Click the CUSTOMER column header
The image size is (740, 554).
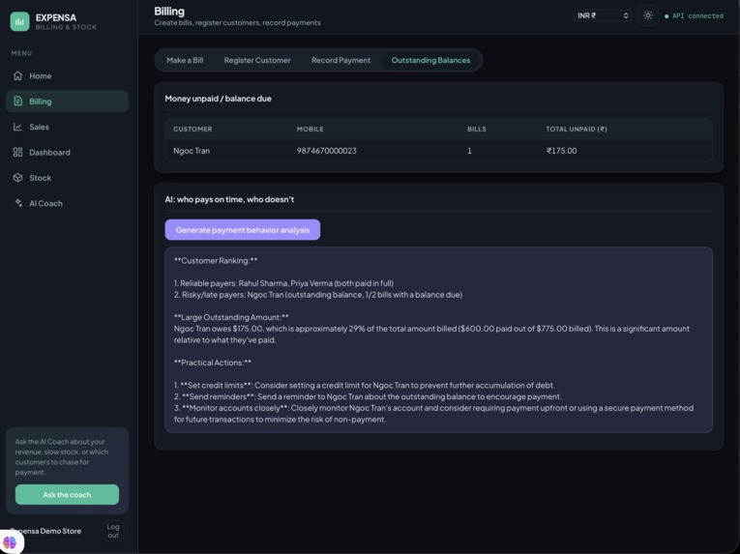click(x=192, y=129)
